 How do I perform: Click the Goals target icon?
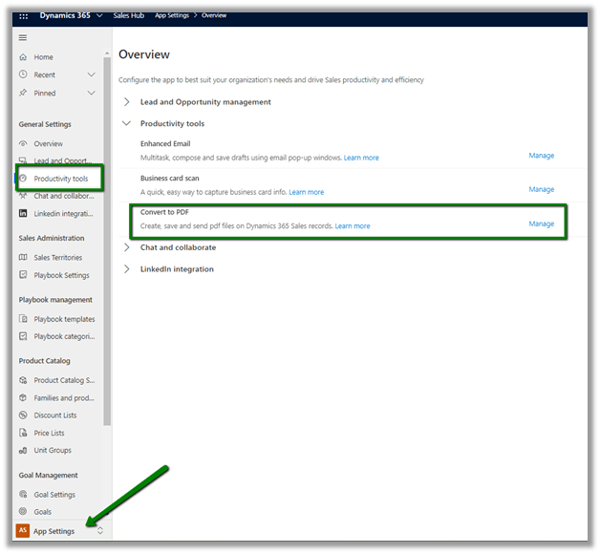[23, 511]
